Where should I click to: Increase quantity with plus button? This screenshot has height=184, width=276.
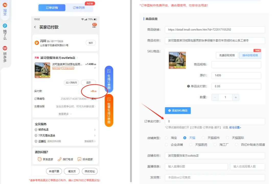[x=236, y=97]
